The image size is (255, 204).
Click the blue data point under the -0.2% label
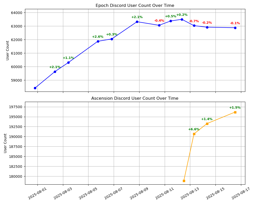(207, 27)
